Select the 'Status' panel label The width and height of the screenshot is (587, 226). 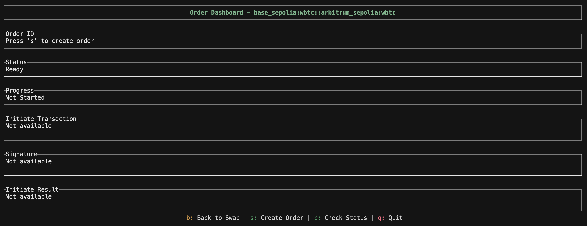click(16, 62)
